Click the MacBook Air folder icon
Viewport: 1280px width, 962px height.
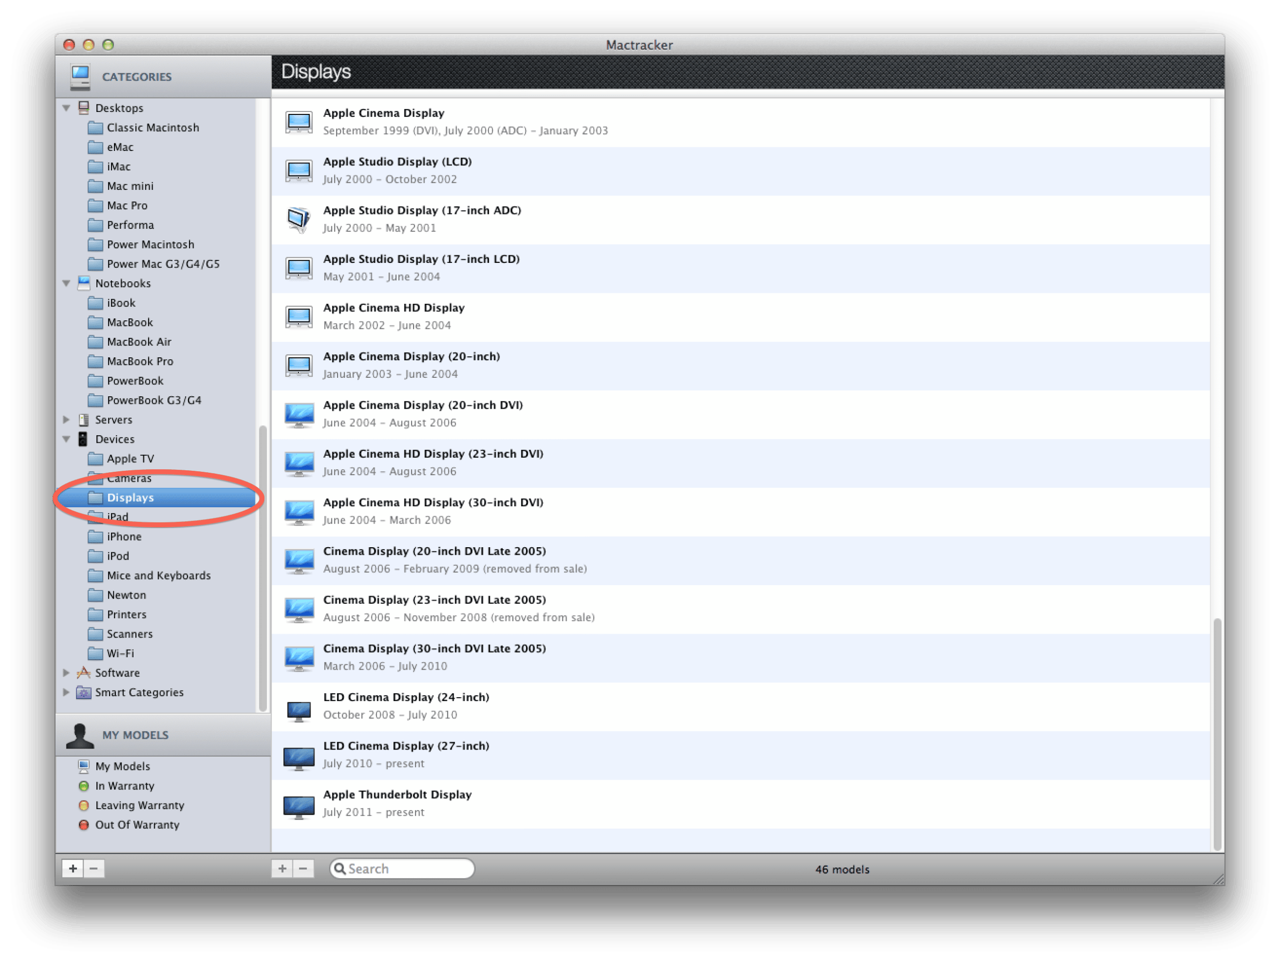tap(95, 342)
